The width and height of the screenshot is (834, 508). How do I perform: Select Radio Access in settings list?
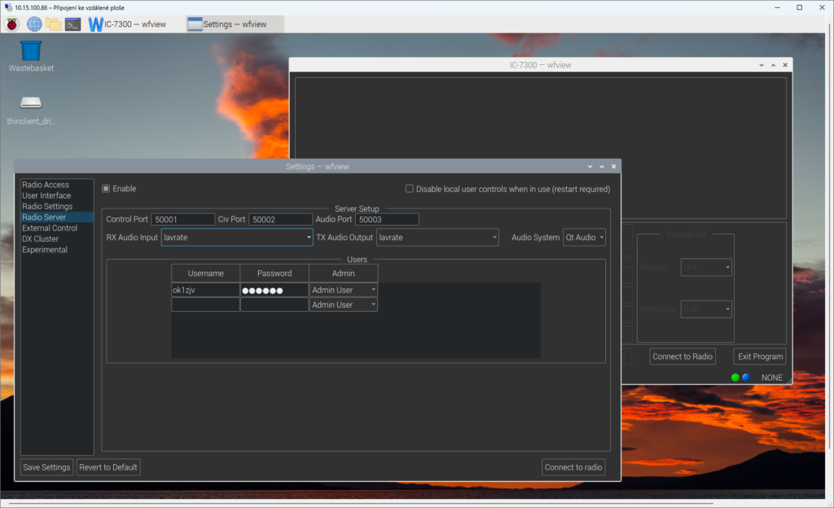46,185
